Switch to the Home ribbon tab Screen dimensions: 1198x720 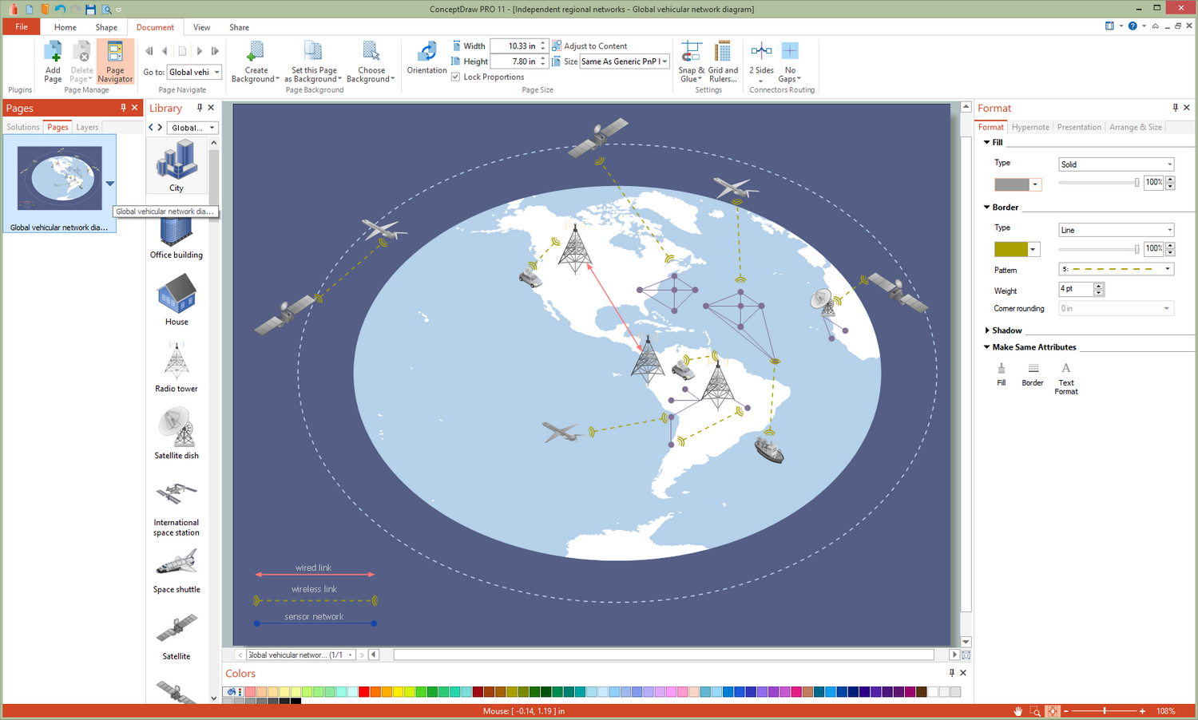coord(65,27)
